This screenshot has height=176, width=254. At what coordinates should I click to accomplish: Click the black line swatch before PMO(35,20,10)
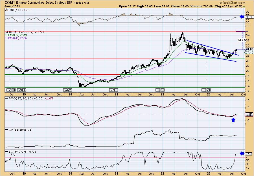pyautogui.click(x=7, y=99)
